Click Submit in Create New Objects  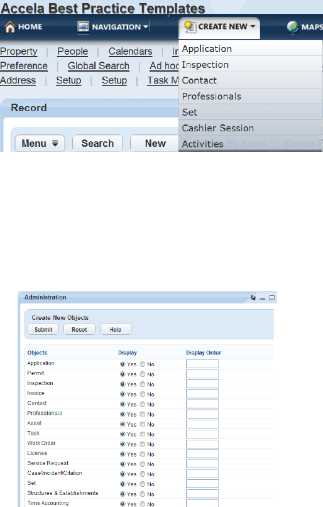(43, 329)
